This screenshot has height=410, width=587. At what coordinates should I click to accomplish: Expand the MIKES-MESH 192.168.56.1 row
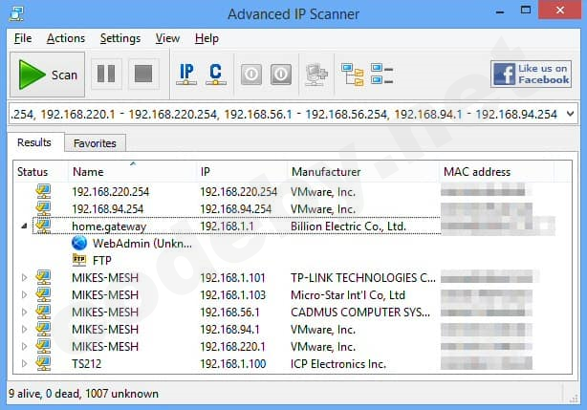click(24, 312)
